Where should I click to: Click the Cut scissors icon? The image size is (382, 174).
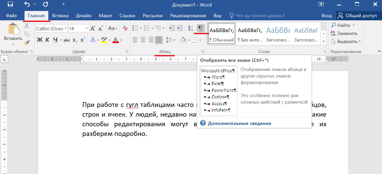click(x=27, y=26)
